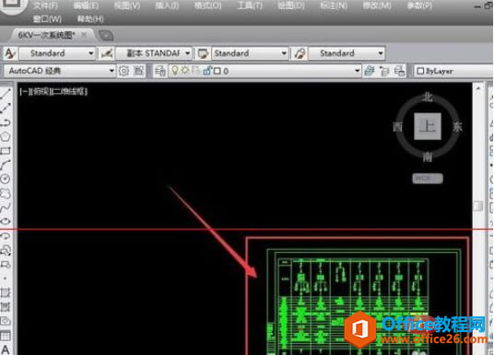Select the Table tool
The height and width of the screenshot is (355, 494).
tap(6, 336)
